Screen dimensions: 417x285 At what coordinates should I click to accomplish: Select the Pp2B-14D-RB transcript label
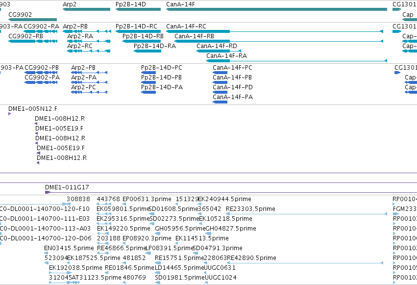[x=143, y=36]
